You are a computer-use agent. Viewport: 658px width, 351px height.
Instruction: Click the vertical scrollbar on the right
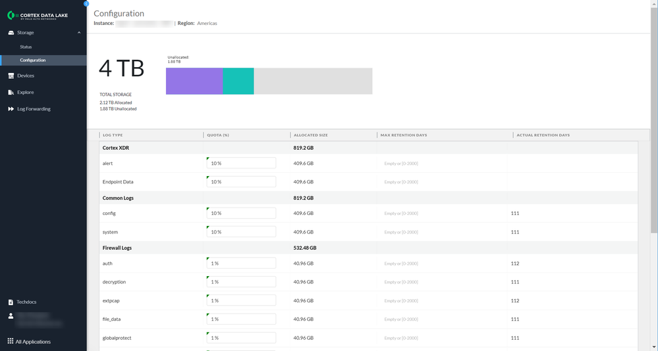pyautogui.click(x=653, y=131)
